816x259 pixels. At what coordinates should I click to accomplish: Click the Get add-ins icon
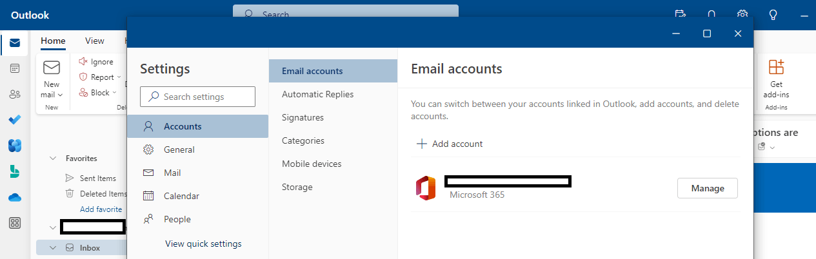tap(776, 67)
